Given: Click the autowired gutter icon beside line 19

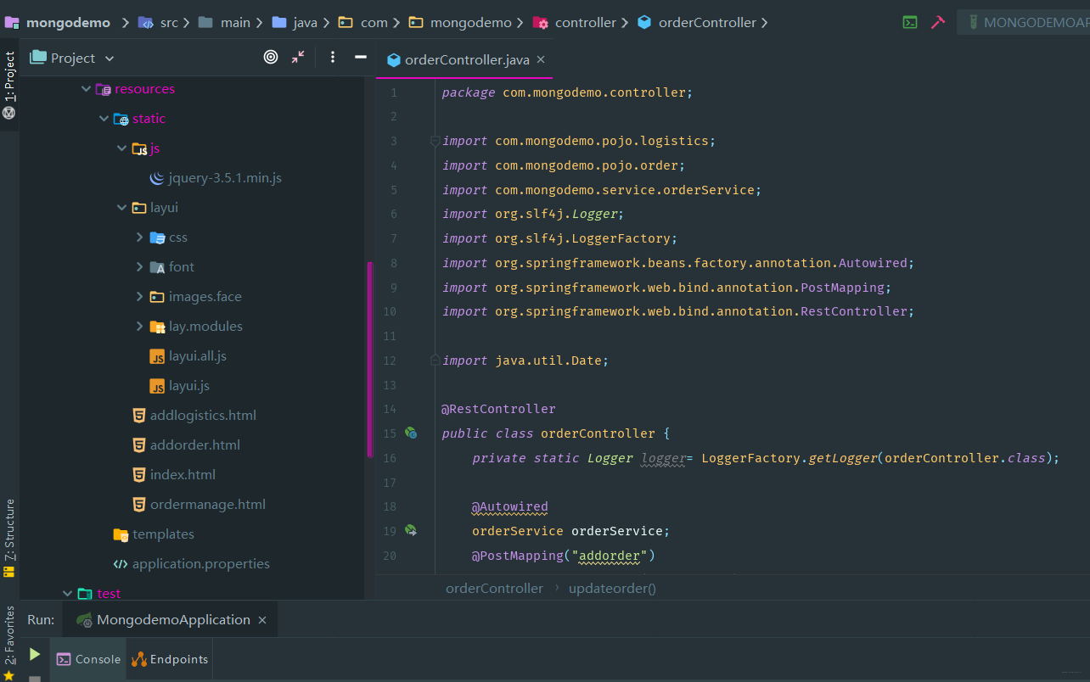Looking at the screenshot, I should click(411, 531).
